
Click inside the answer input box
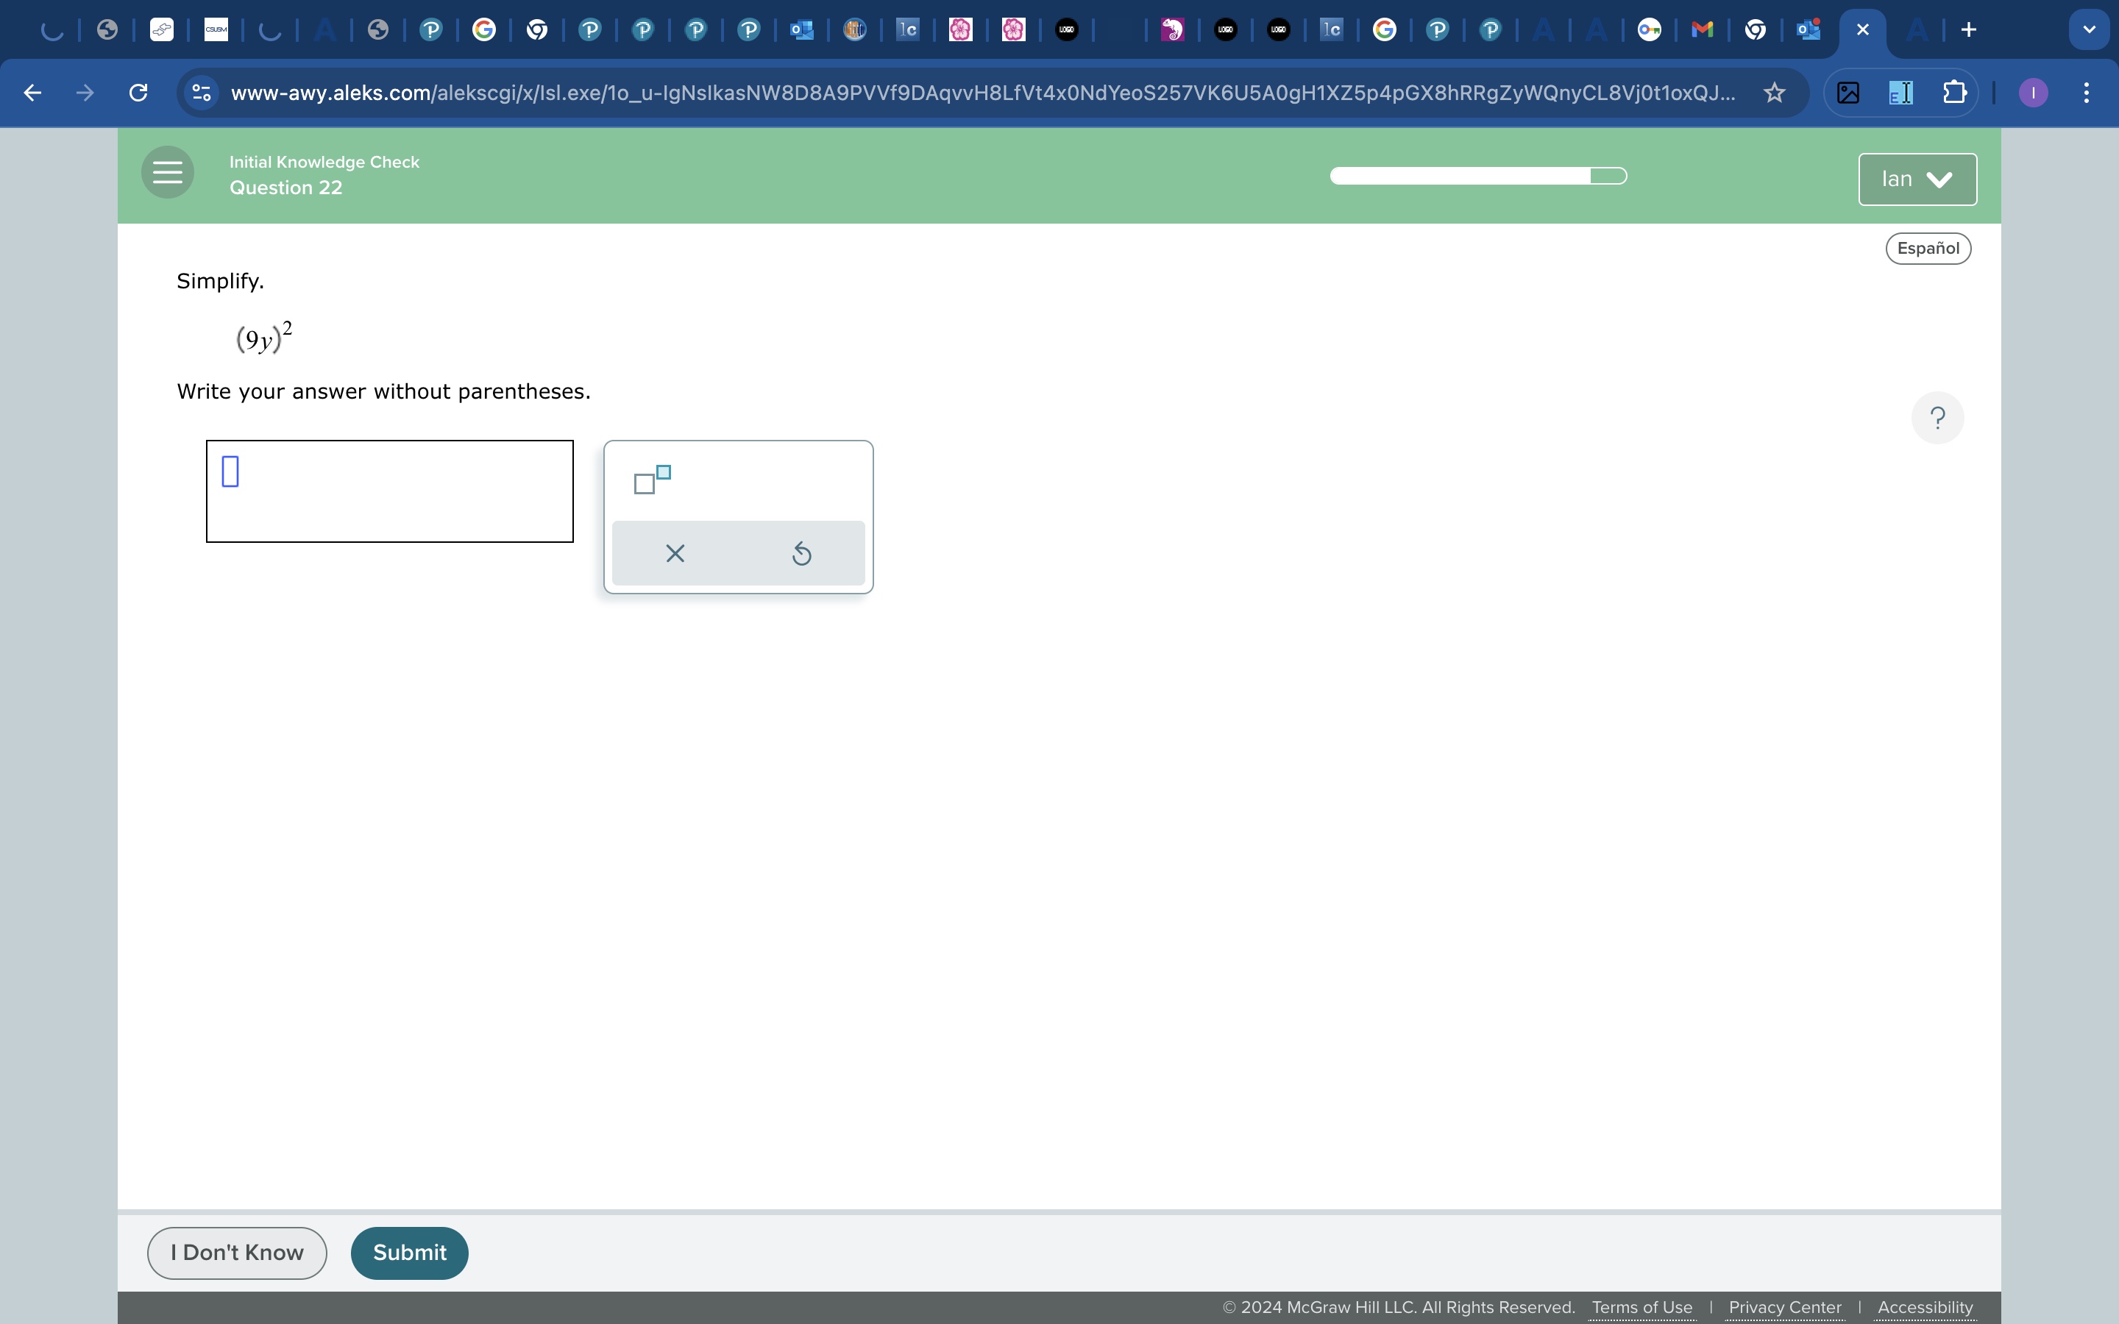(390, 491)
